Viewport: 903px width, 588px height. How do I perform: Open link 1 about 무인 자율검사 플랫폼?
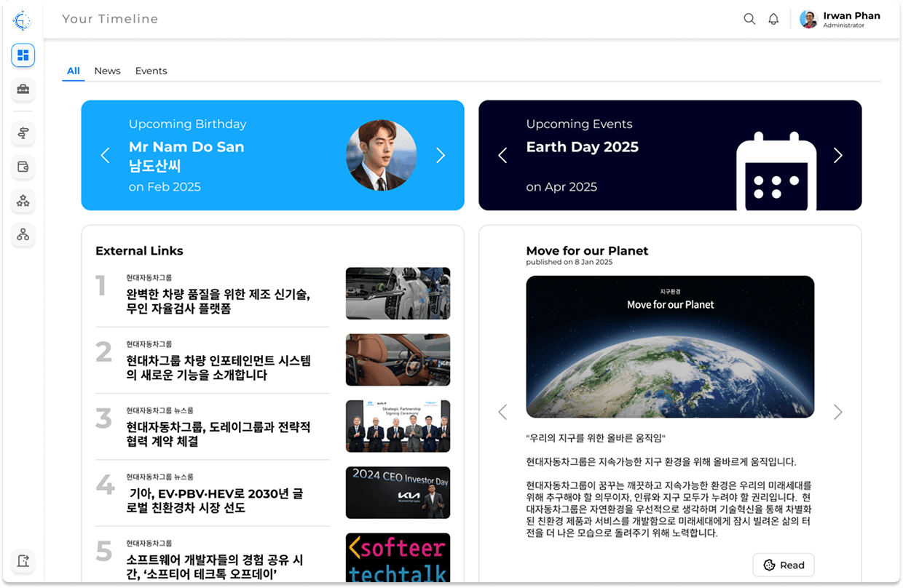[x=218, y=301]
